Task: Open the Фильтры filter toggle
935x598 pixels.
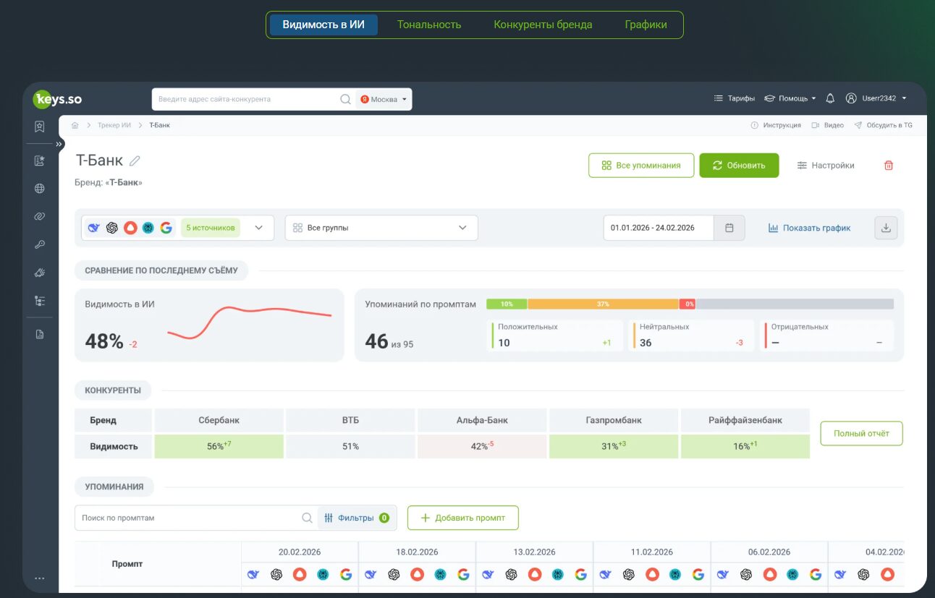Action: pyautogui.click(x=357, y=518)
